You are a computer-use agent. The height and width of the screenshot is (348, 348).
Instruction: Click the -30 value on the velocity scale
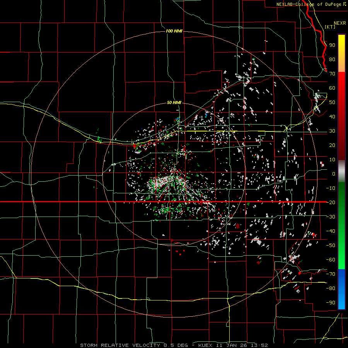331,217
